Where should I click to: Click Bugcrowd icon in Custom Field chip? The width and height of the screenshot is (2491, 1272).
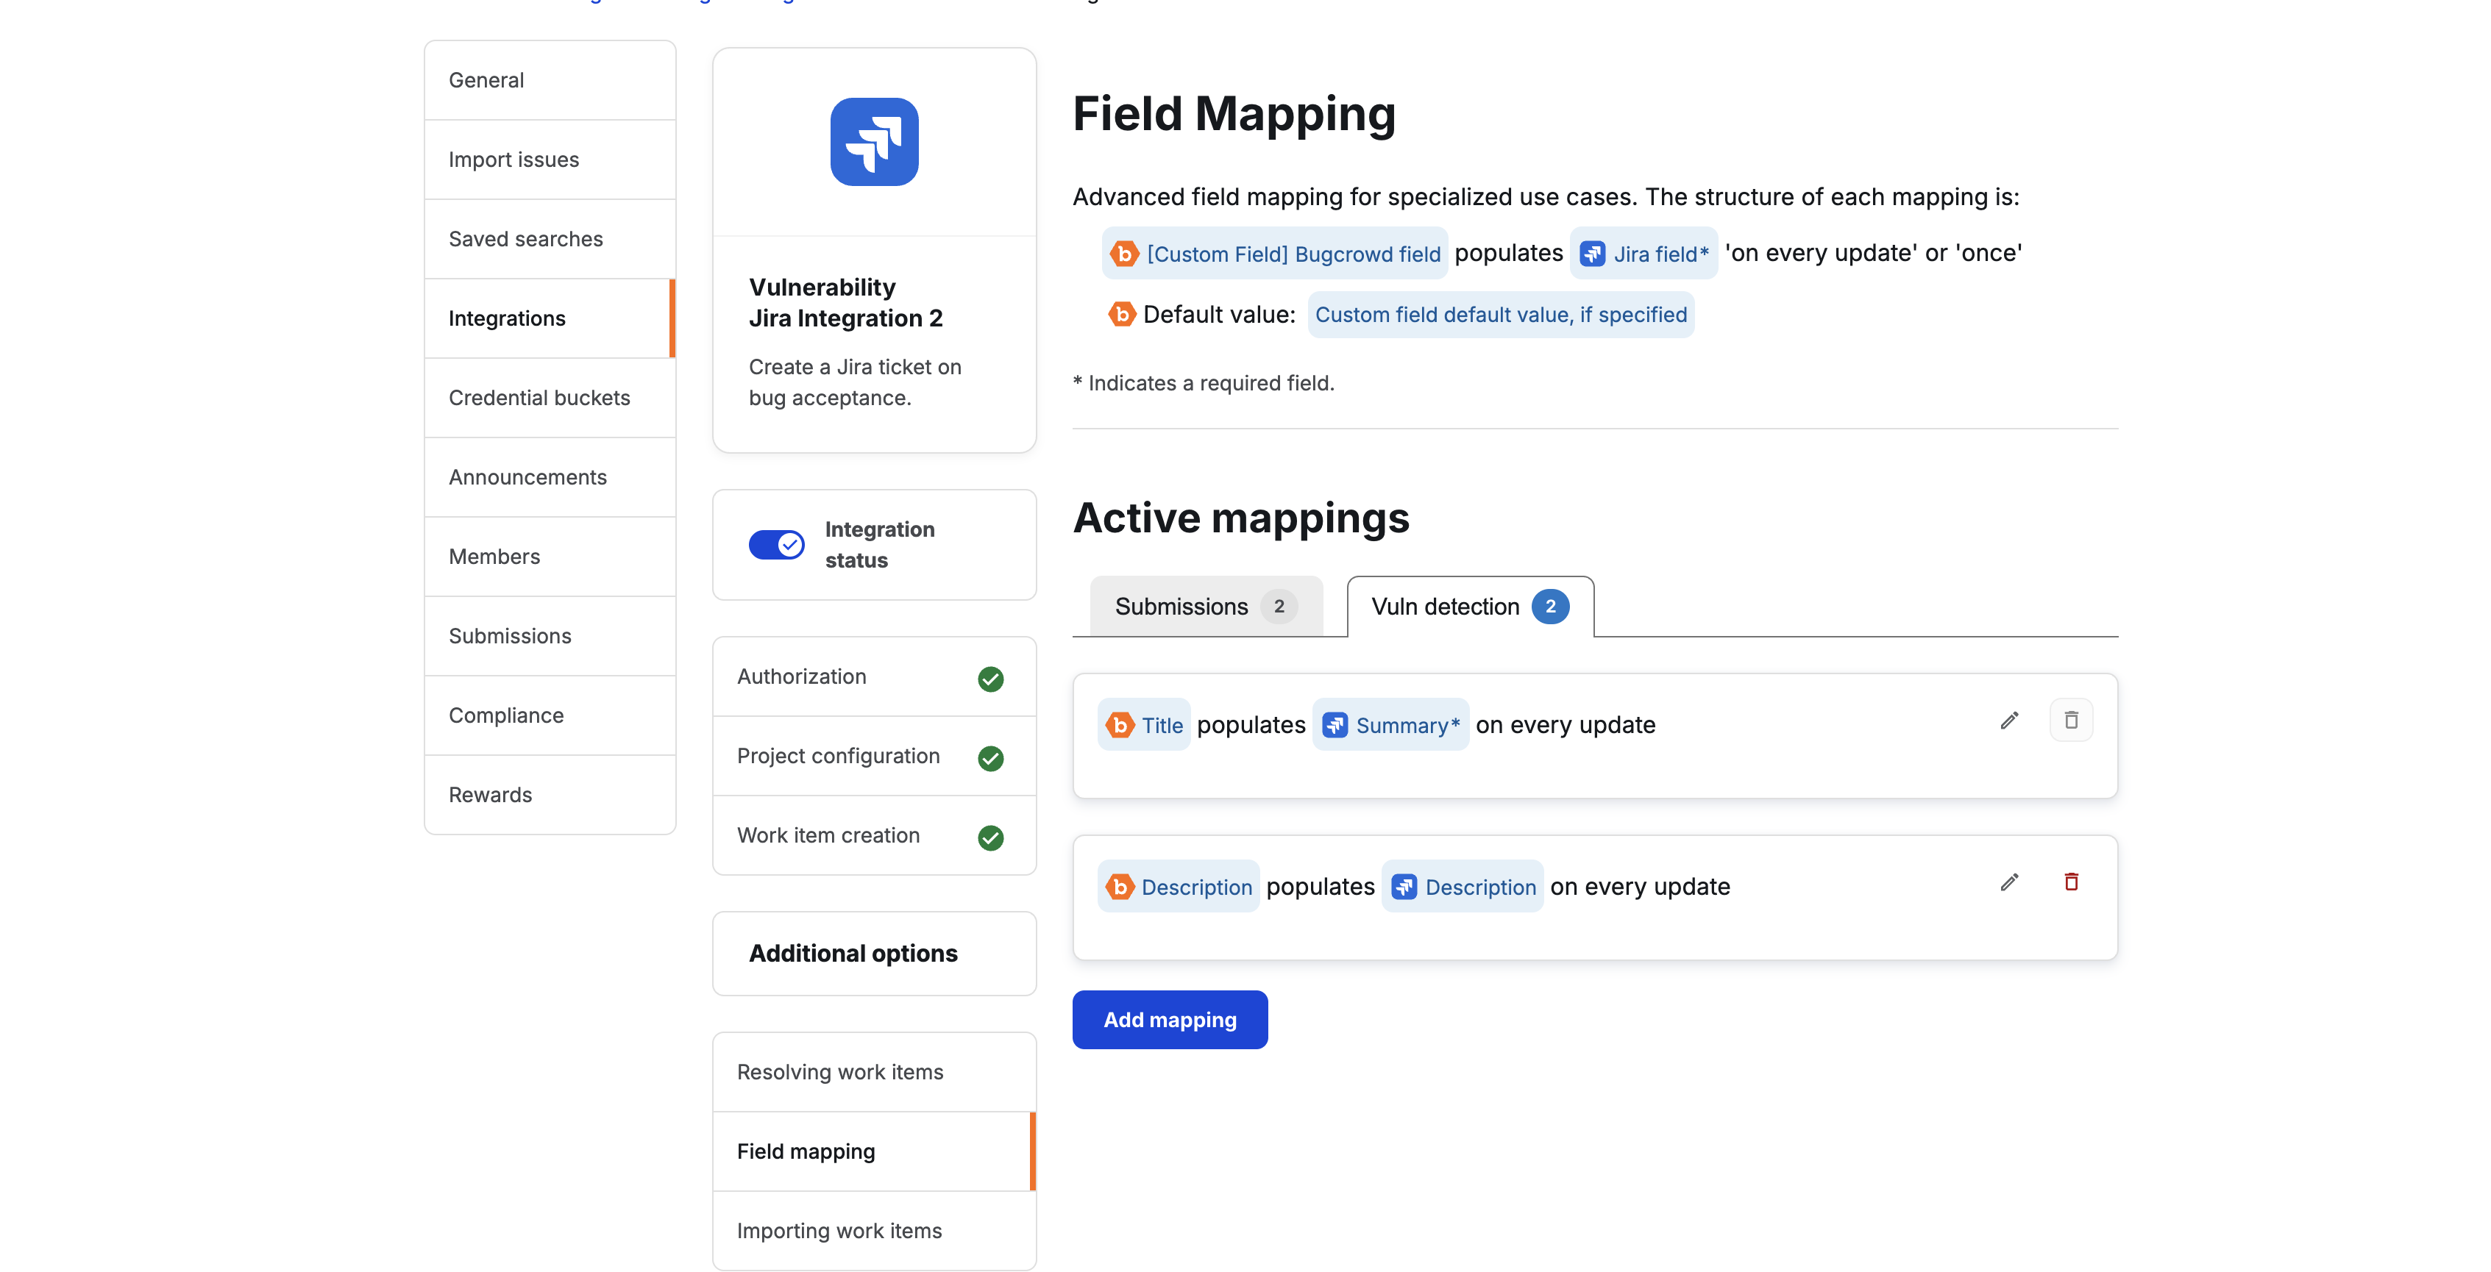[1123, 253]
